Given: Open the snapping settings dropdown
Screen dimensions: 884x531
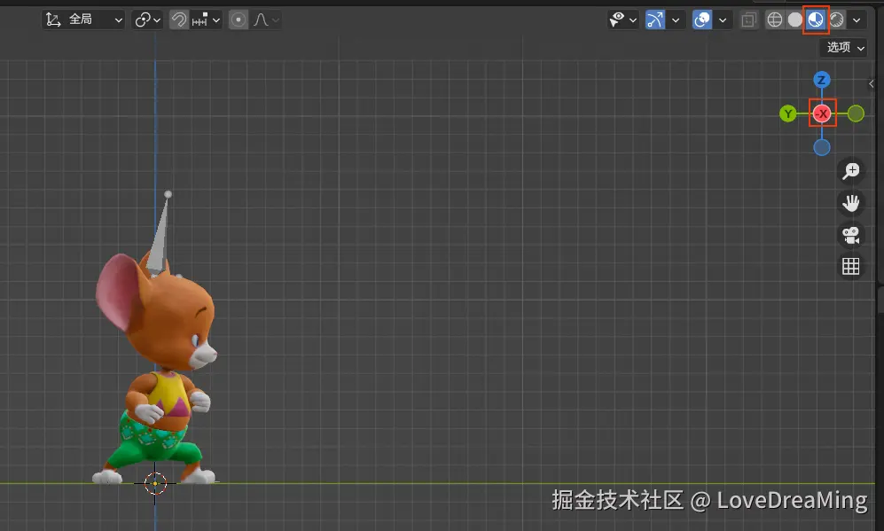Looking at the screenshot, I should [205, 20].
